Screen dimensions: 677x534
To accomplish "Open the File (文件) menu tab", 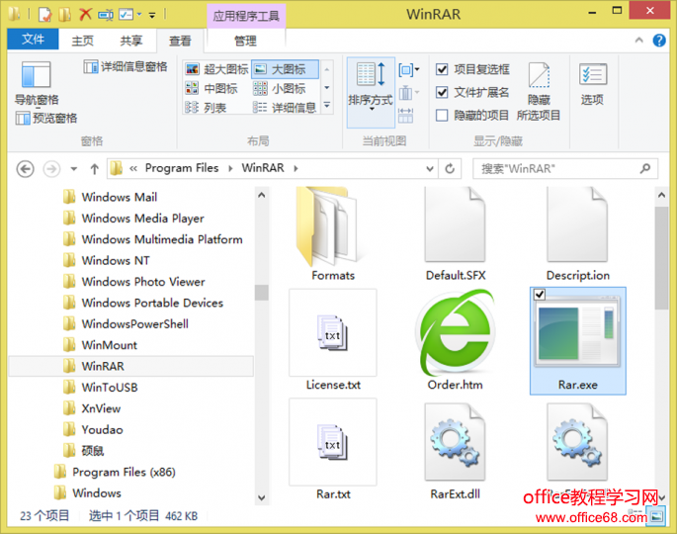I will (x=33, y=40).
